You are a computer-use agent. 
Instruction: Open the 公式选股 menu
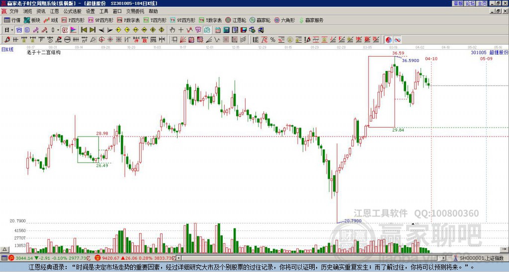[73, 11]
